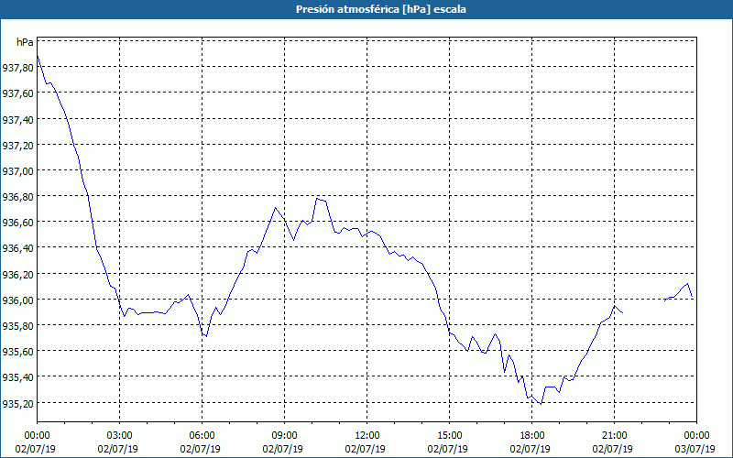Viewport: 733px width, 458px height.
Task: Click the 06:00 time axis label
Action: [202, 436]
